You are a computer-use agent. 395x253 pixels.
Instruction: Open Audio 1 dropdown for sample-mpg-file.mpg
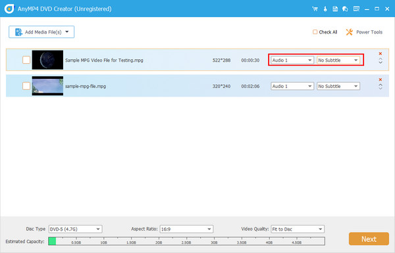[x=292, y=86]
